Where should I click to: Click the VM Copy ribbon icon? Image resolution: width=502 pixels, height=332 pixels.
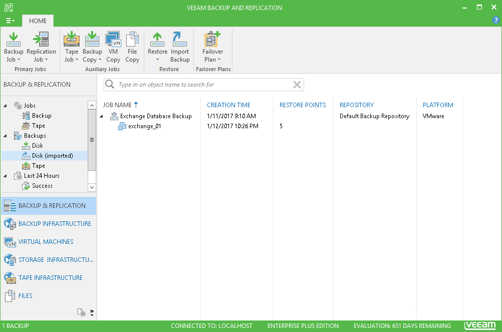click(x=113, y=40)
